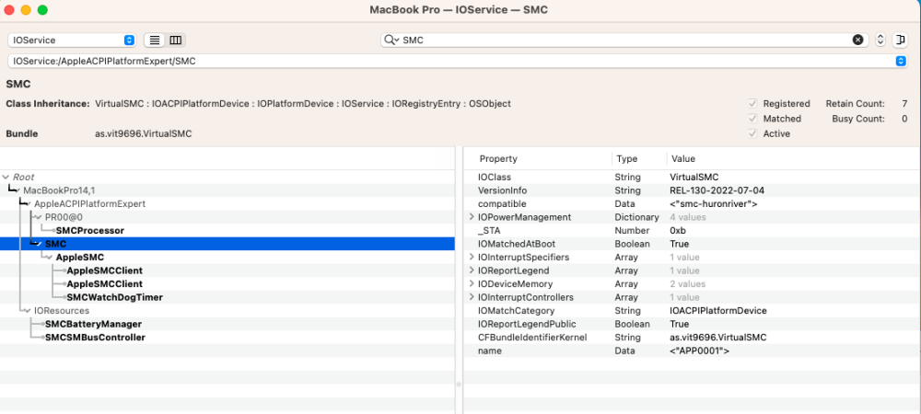
Task: Switch to the column browser view icon
Action: pos(175,40)
